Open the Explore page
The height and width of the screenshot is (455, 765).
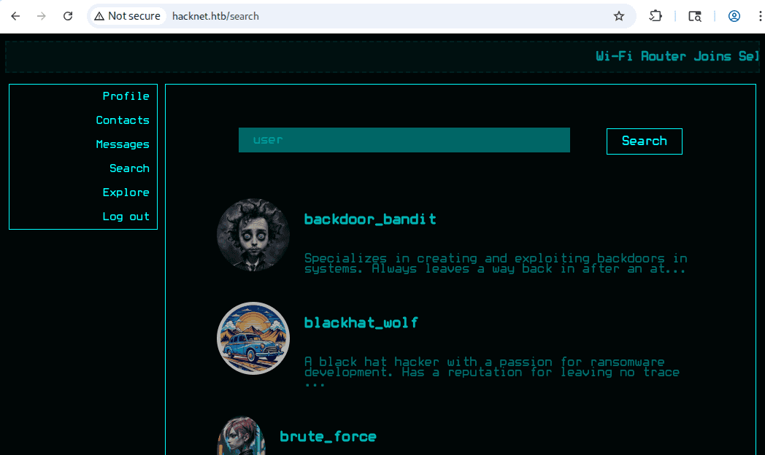coord(126,192)
